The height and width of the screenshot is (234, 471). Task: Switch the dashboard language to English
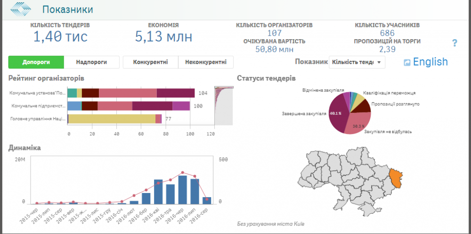(x=430, y=62)
